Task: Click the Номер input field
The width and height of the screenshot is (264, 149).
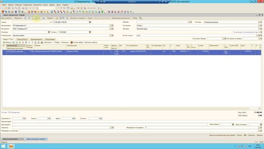Action: coord(31,22)
